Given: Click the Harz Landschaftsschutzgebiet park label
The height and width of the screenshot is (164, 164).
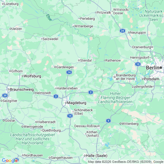Looking at the screenshot, I should point(33,139).
